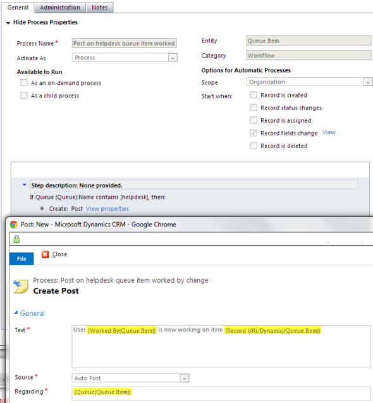
Task: Open the Activate As dropdown
Action: (173, 58)
